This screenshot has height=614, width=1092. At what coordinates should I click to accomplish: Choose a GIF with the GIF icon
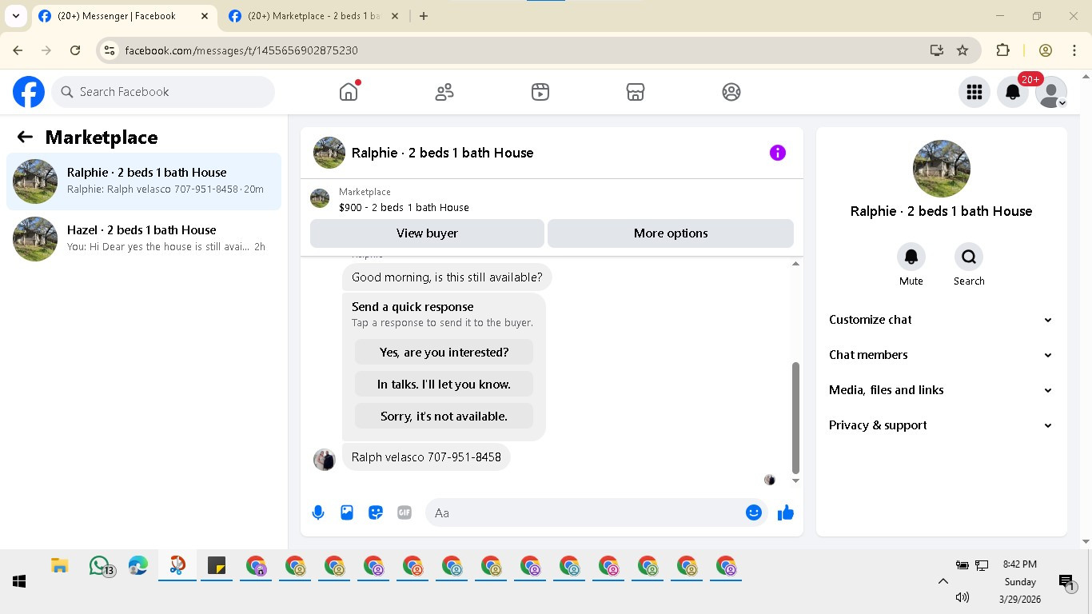point(405,513)
